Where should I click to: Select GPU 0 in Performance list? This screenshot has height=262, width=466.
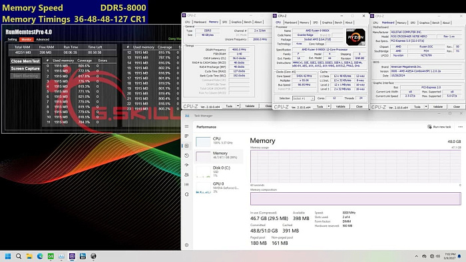219,188
